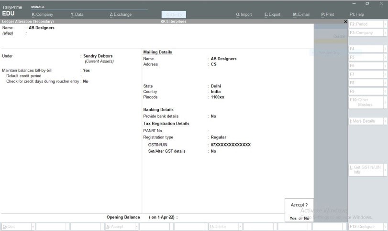The width and height of the screenshot is (388, 231).
Task: Expand arrow beside A: Accept
Action: (137, 227)
